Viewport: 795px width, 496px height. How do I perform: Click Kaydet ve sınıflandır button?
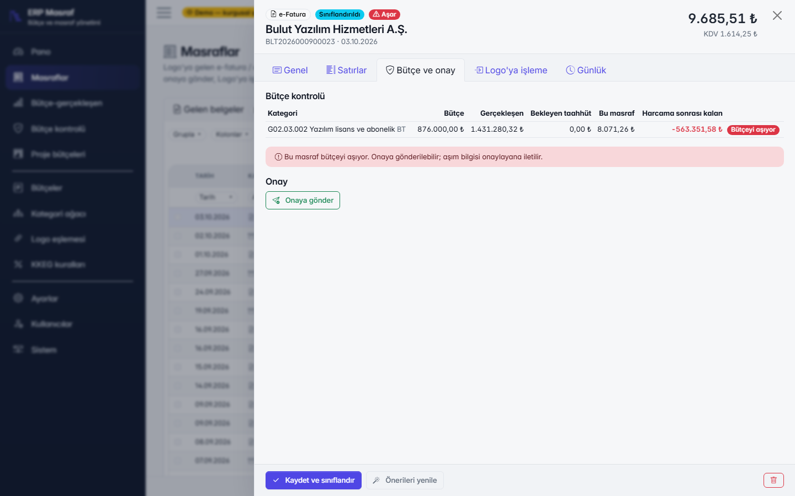[314, 480]
